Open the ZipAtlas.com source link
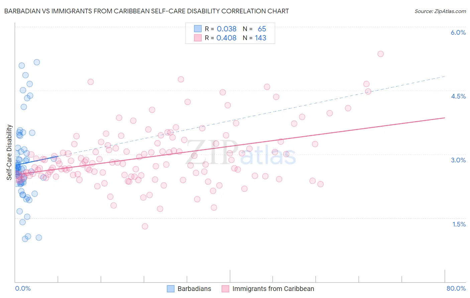Viewport: 470px width, 298px height. pos(440,11)
